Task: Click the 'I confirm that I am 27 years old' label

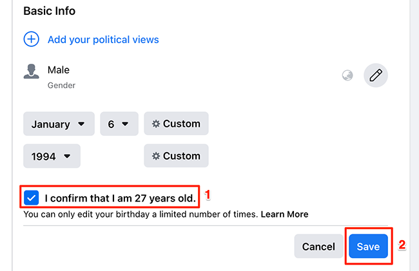Action: tap(121, 198)
